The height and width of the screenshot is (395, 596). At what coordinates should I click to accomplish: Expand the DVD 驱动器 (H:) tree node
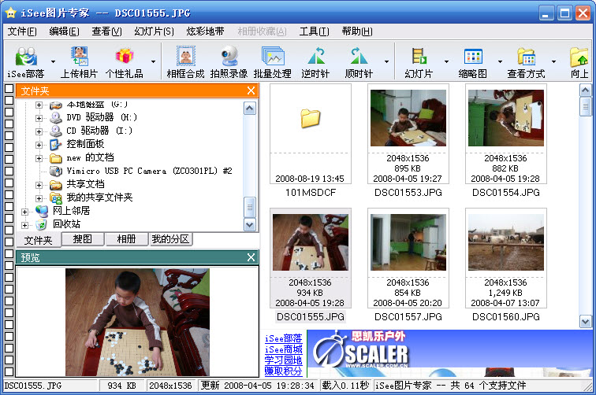point(39,117)
